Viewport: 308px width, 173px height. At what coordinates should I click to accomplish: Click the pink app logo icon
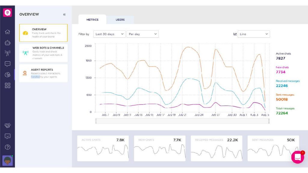[7, 13]
